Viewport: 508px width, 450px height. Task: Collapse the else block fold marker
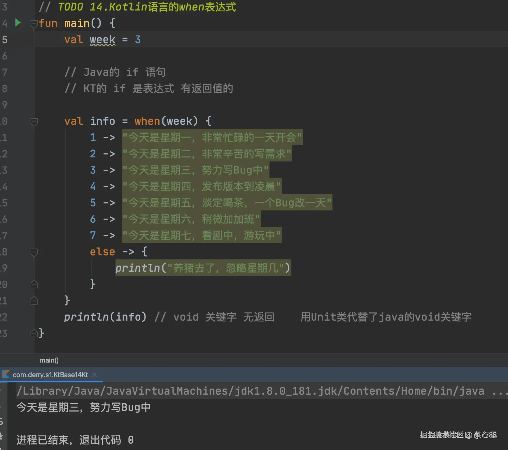coord(34,252)
